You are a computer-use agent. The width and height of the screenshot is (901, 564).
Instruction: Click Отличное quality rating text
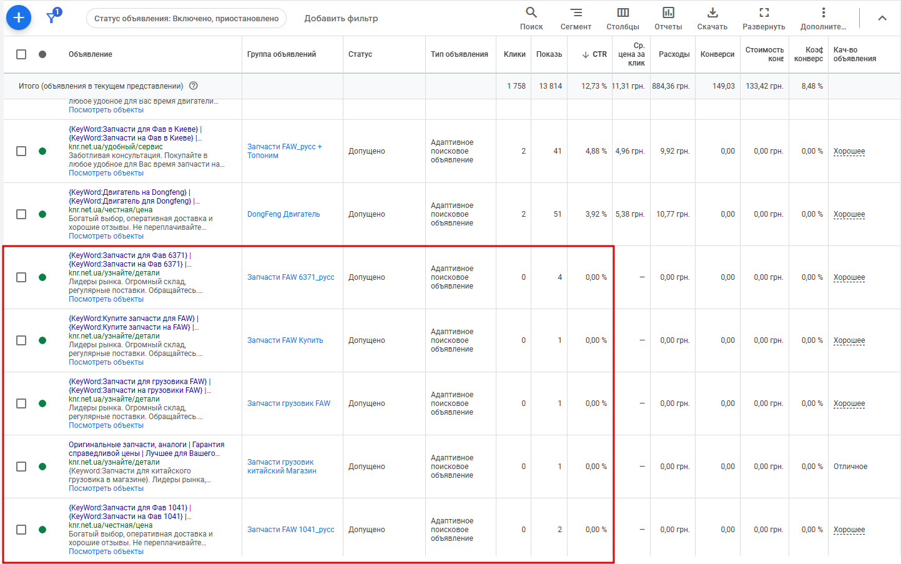850,467
